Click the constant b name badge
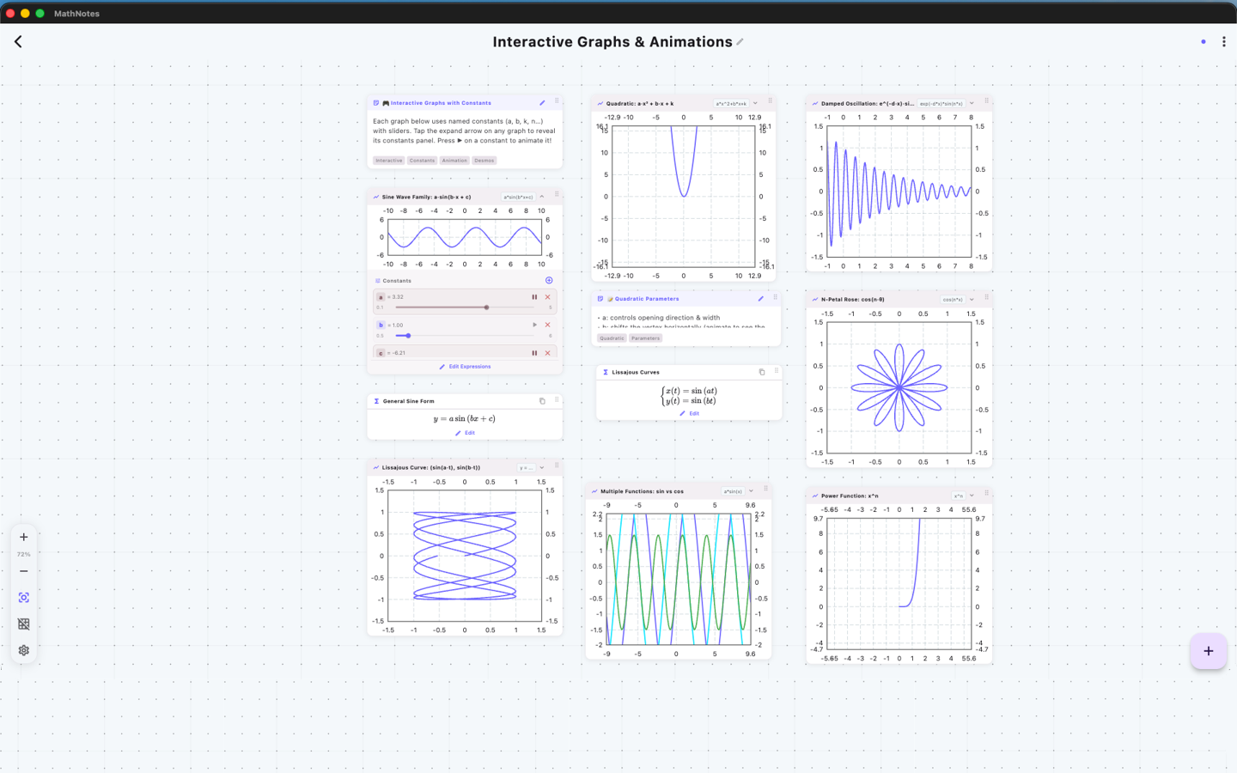 381,325
